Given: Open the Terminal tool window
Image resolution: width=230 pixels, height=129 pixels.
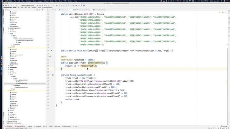Looking at the screenshot, I should (x=57, y=126).
